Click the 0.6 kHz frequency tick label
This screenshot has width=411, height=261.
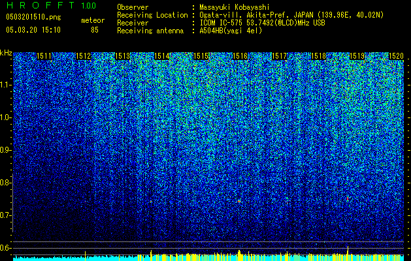point(5,248)
